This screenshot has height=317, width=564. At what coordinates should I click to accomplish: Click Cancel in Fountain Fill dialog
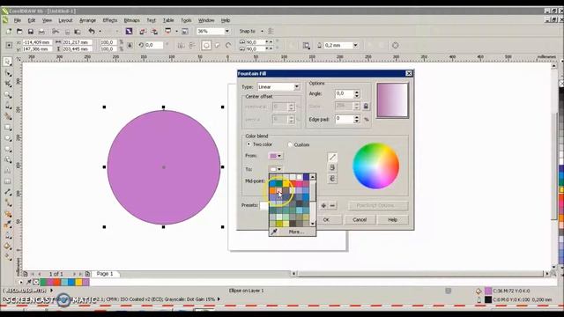pos(360,219)
